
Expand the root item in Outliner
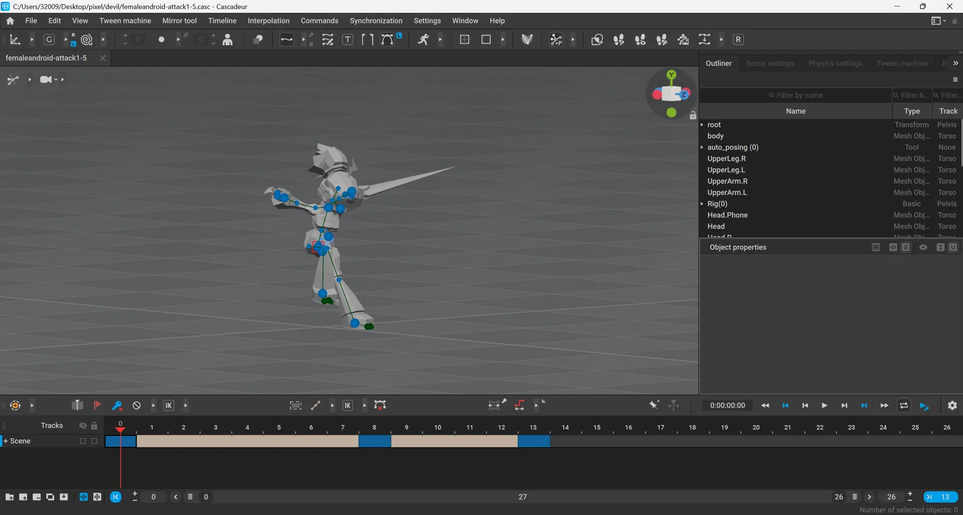pos(702,125)
